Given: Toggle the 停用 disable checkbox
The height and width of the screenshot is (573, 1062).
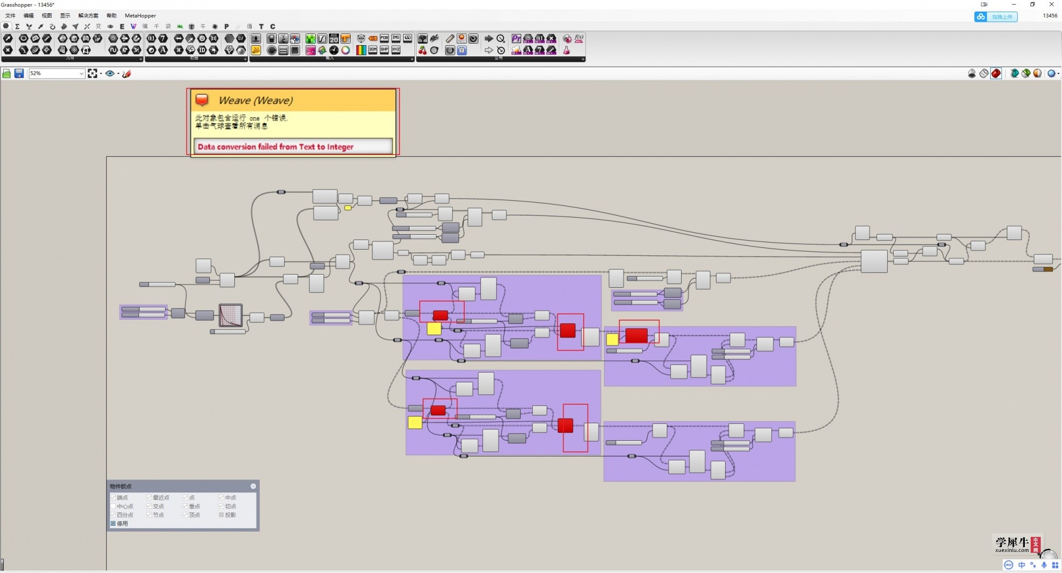Looking at the screenshot, I should pyautogui.click(x=113, y=524).
